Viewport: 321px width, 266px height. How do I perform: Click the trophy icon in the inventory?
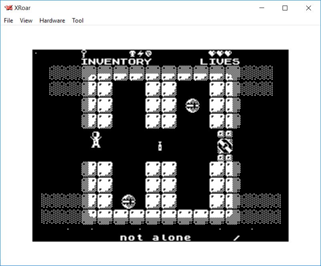(132, 53)
